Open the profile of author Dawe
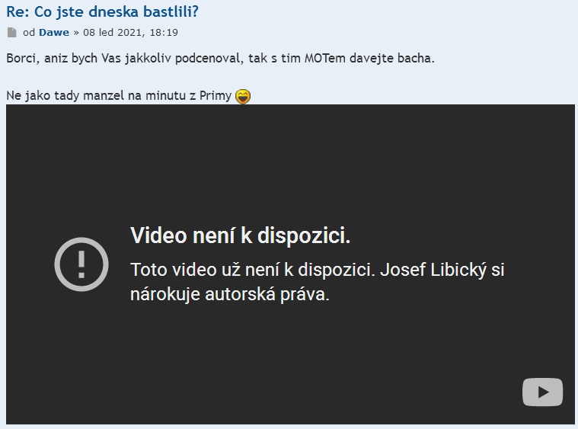578x429 pixels. click(54, 33)
